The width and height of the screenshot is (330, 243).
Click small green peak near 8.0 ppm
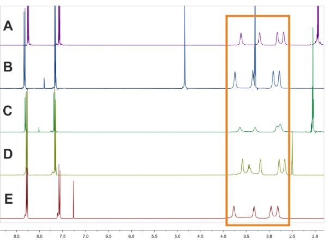pos(39,129)
